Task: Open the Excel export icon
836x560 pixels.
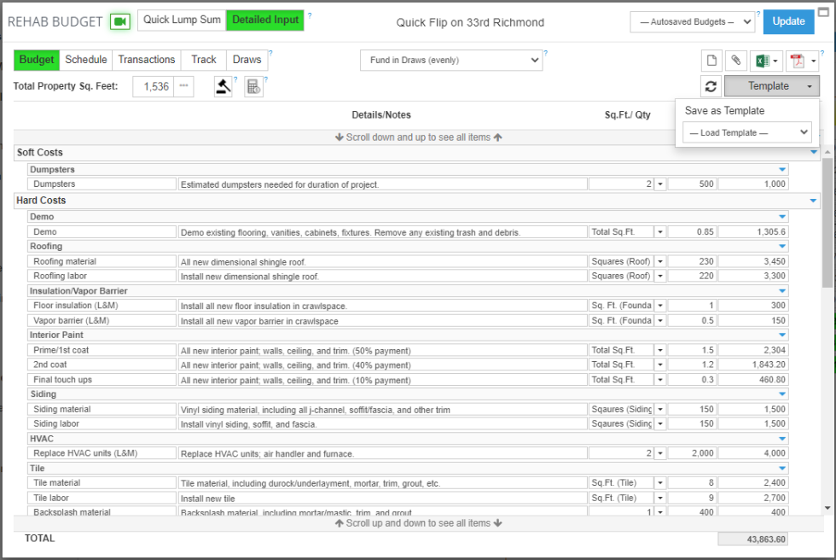Action: tap(762, 61)
